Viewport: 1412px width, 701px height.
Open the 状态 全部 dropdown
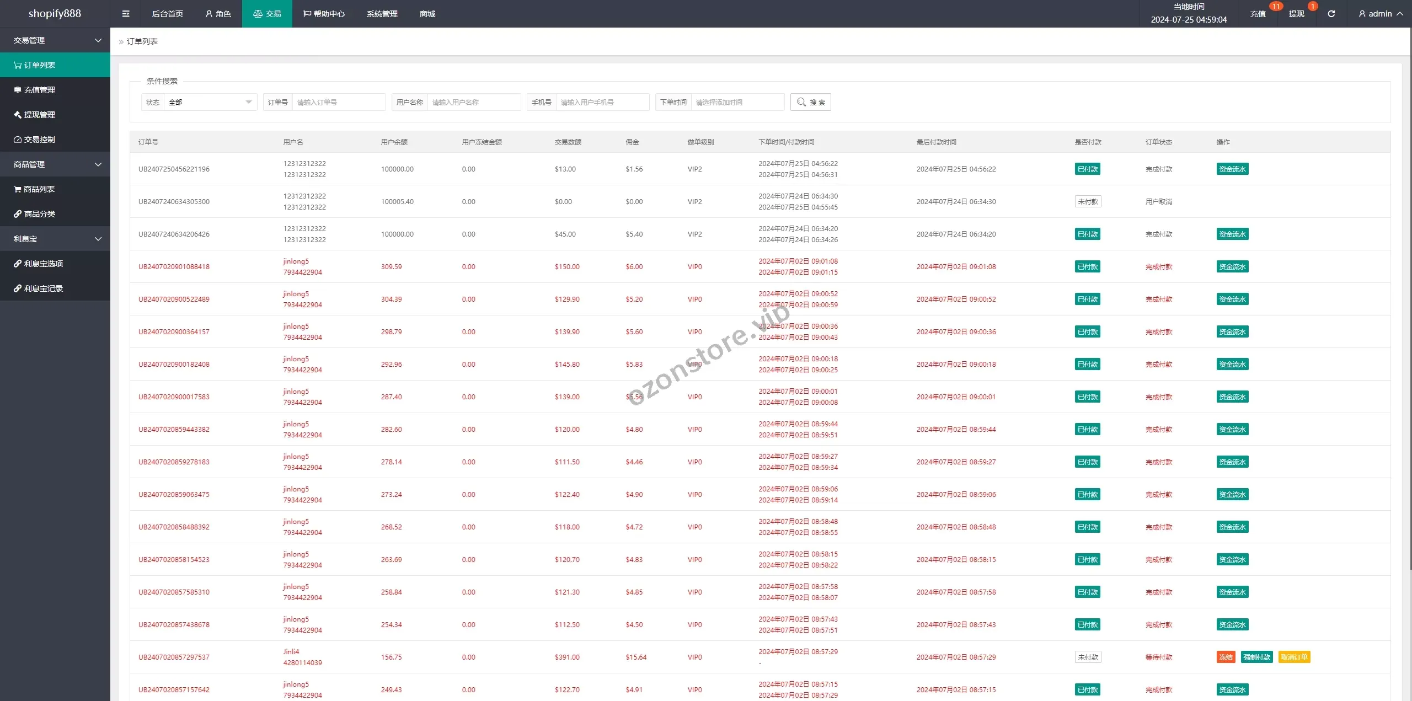[x=210, y=102]
